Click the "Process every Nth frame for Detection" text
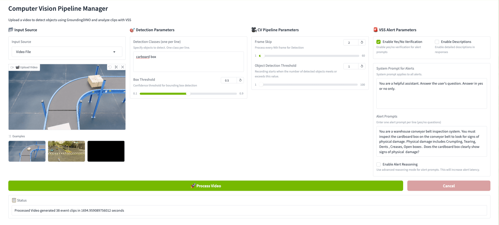Viewport: 499px width, 225px height. (279, 48)
